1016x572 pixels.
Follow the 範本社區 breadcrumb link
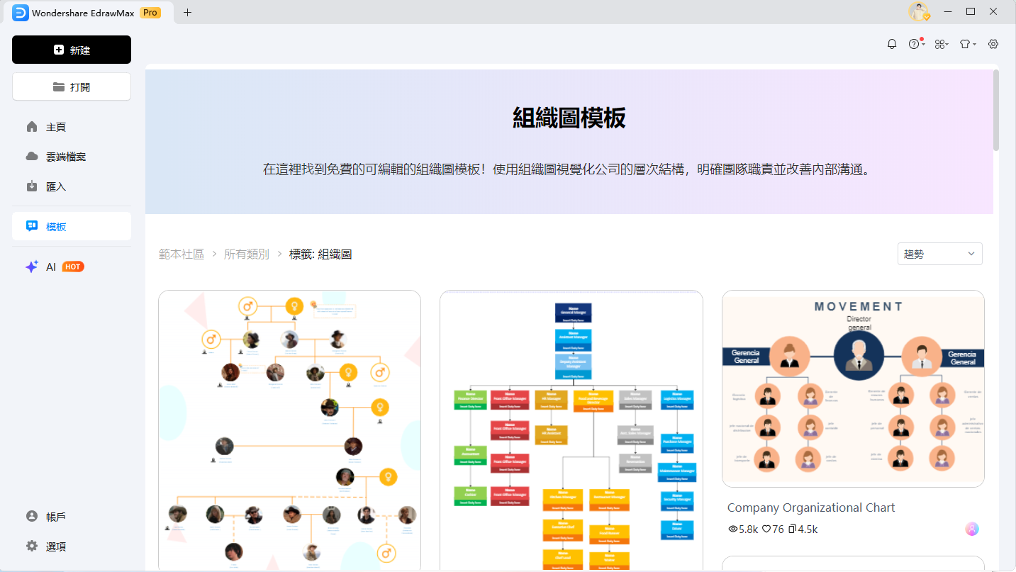tap(182, 254)
